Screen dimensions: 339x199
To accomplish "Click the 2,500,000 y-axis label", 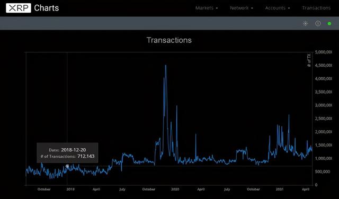I will click(x=324, y=119).
